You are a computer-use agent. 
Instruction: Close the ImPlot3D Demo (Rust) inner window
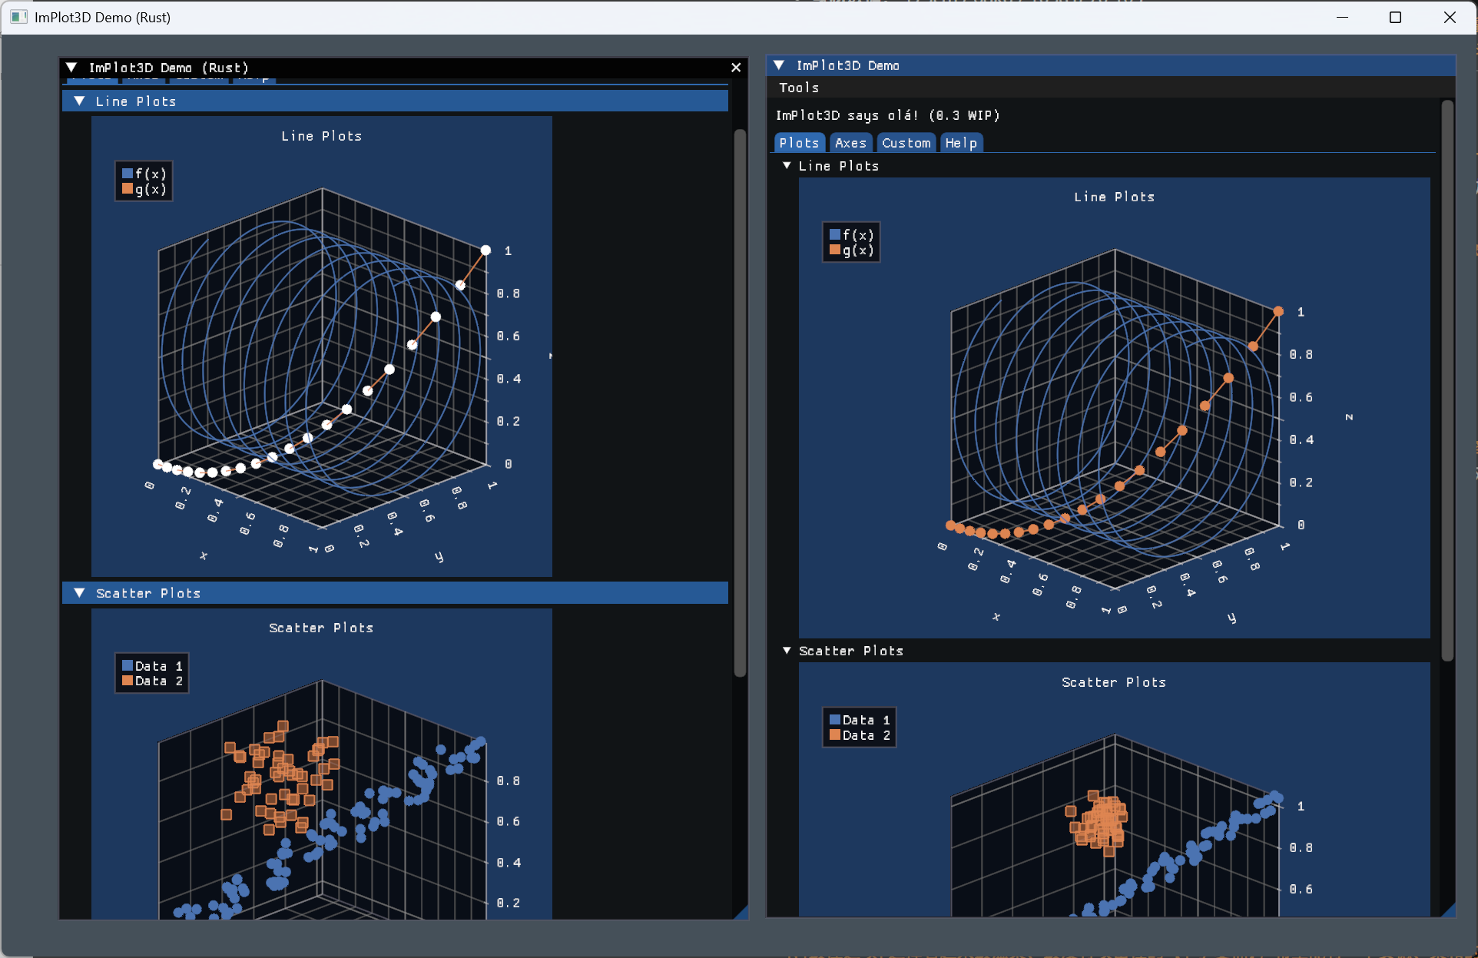coord(735,68)
